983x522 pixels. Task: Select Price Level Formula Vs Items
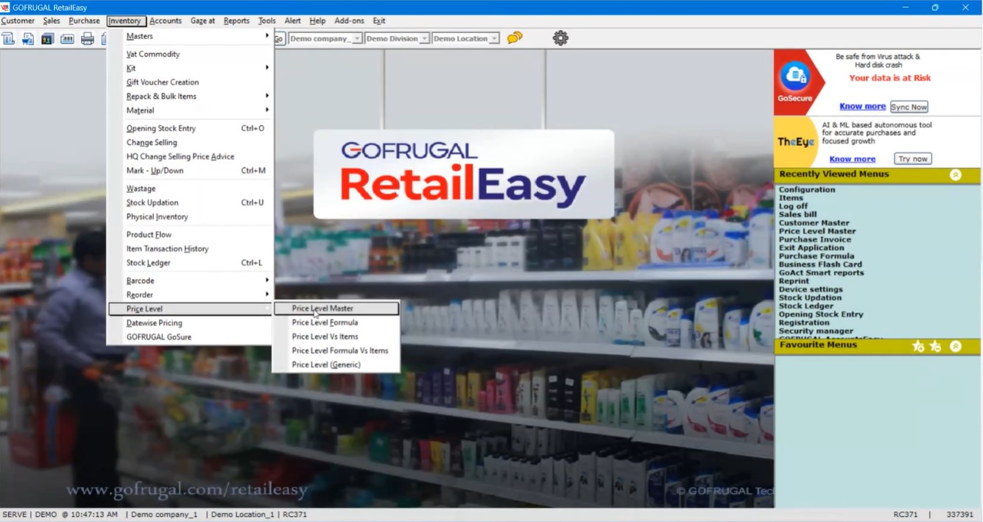(337, 350)
